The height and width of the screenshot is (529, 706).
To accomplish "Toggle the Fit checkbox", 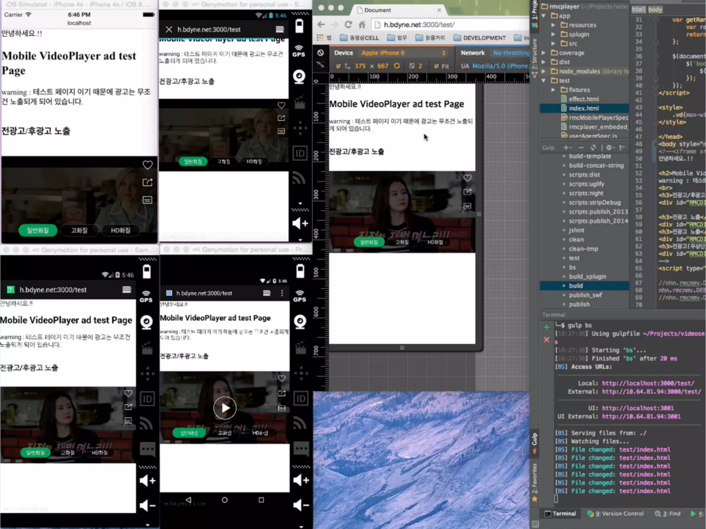I will point(436,66).
